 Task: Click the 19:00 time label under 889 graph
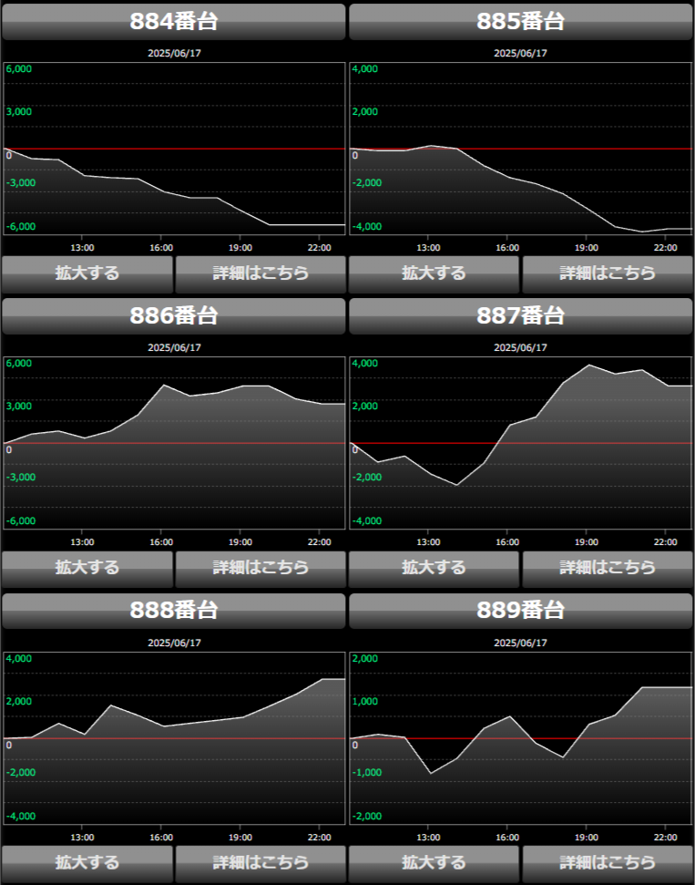tap(587, 837)
